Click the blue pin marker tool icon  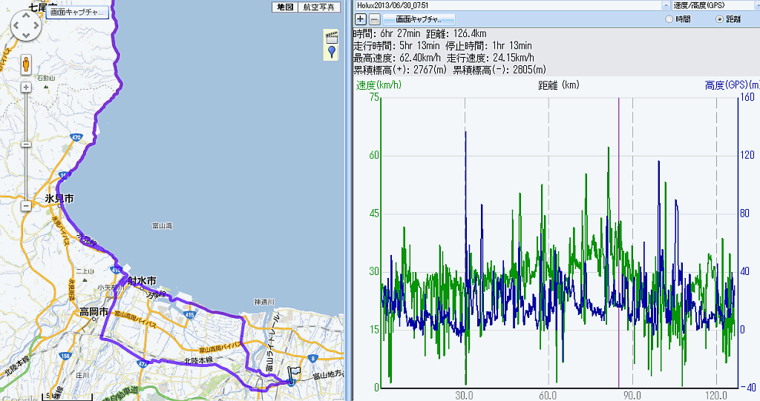(330, 52)
